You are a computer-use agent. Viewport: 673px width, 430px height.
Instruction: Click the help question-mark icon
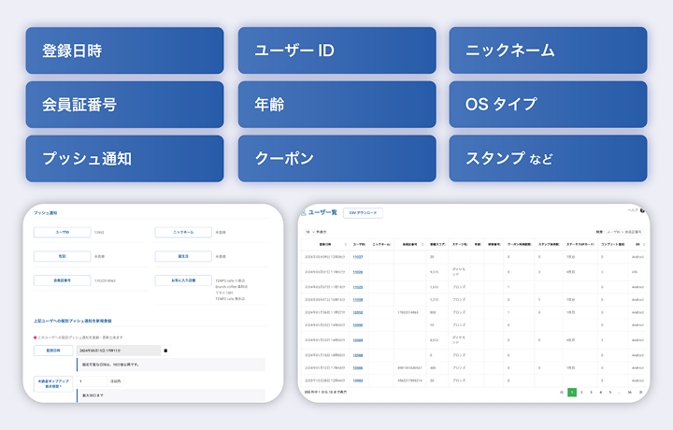642,210
